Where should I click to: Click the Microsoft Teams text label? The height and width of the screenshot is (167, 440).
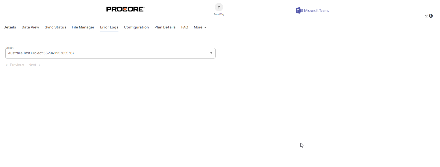coord(317,11)
